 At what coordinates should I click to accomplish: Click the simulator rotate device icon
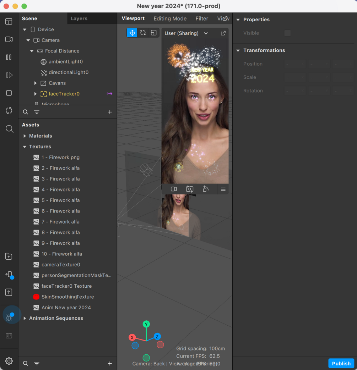[x=206, y=189]
